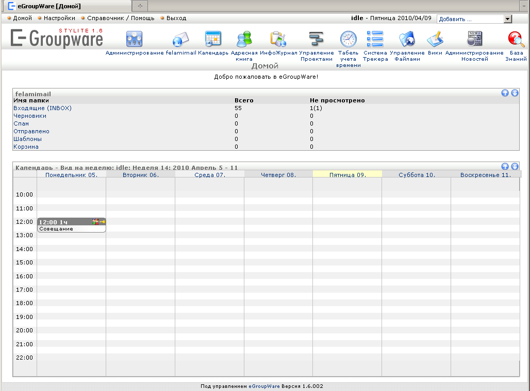Image resolution: width=530 pixels, height=391 pixels.
Task: Open Отправлено folder
Action: click(x=31, y=131)
